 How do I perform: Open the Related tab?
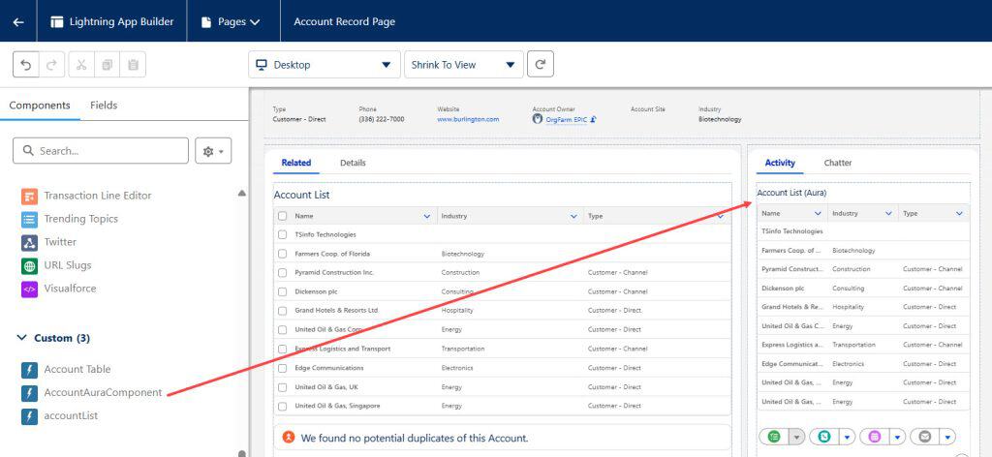(296, 163)
